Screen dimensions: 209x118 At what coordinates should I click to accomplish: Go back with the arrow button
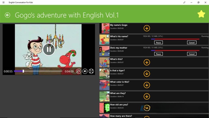[x=8, y=15]
